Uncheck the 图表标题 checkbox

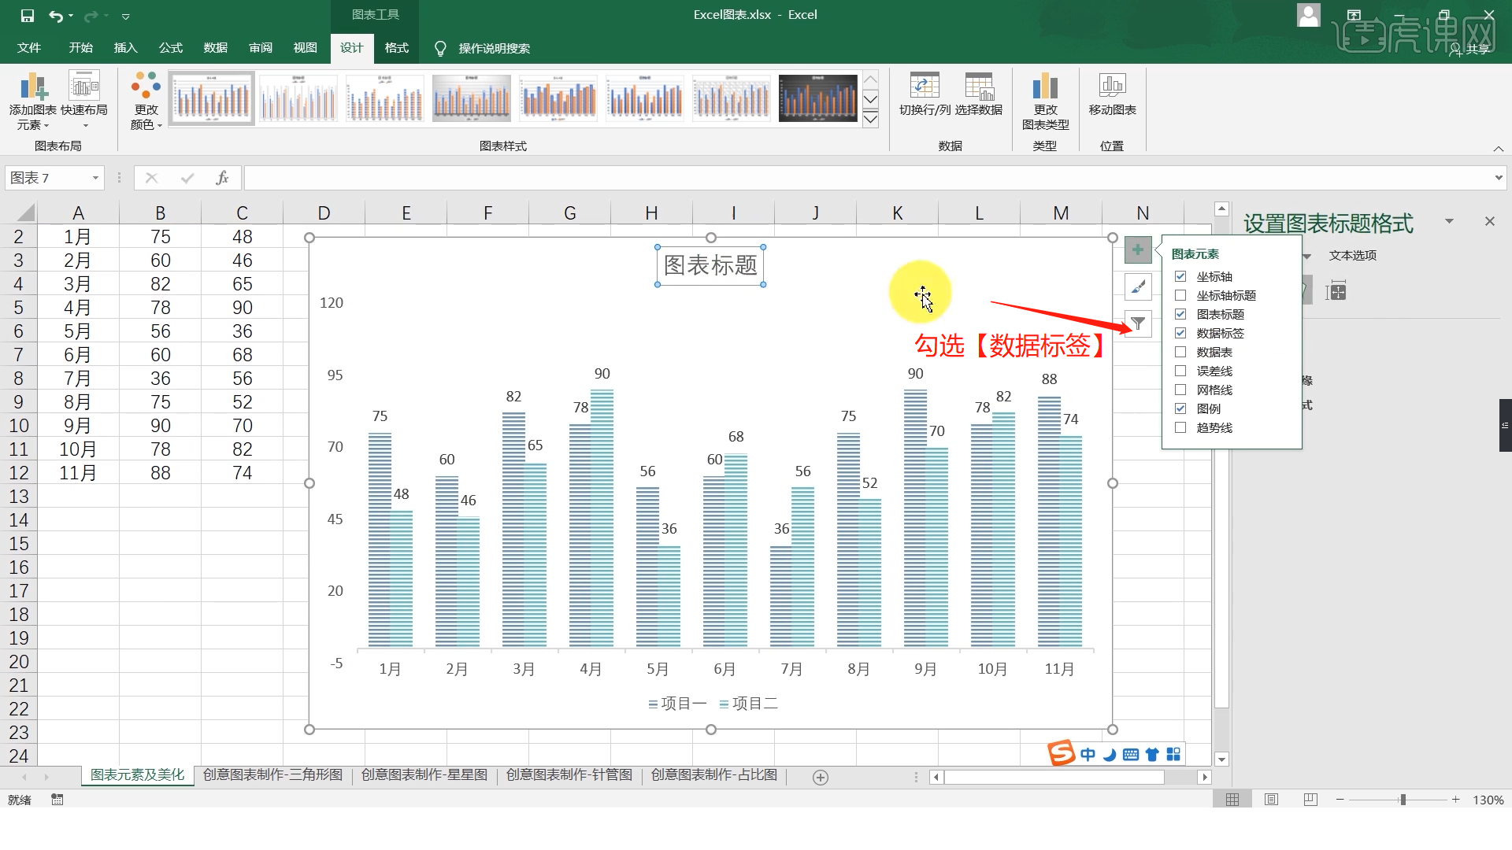[1180, 314]
